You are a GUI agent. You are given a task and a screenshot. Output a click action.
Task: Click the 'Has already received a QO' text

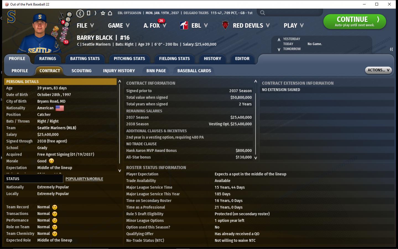point(237,234)
